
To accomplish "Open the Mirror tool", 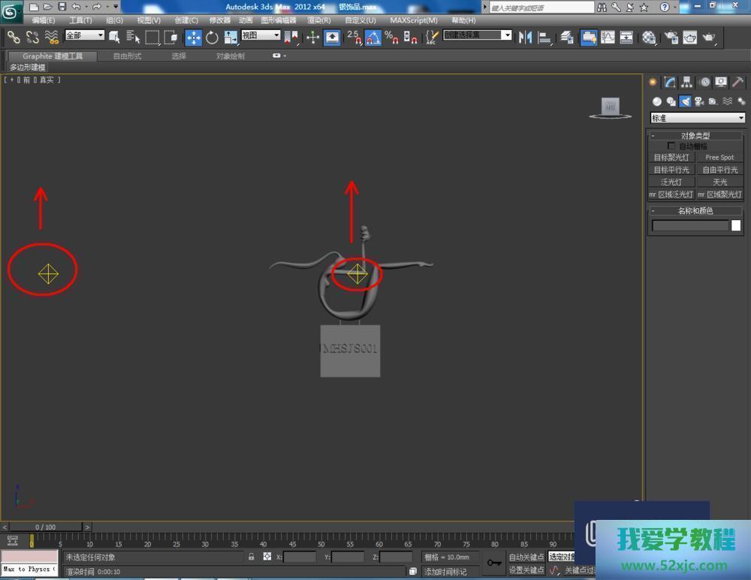I will click(525, 37).
